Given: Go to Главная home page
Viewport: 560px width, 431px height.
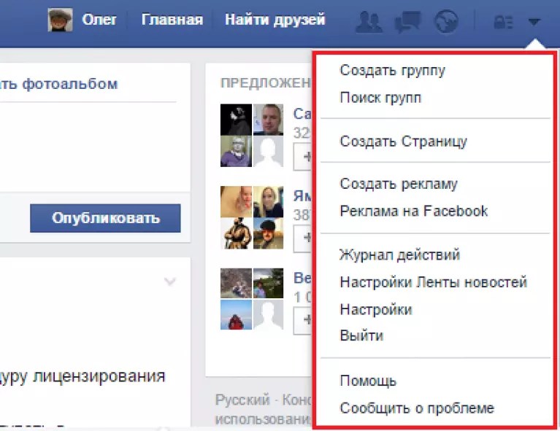Looking at the screenshot, I should [172, 20].
